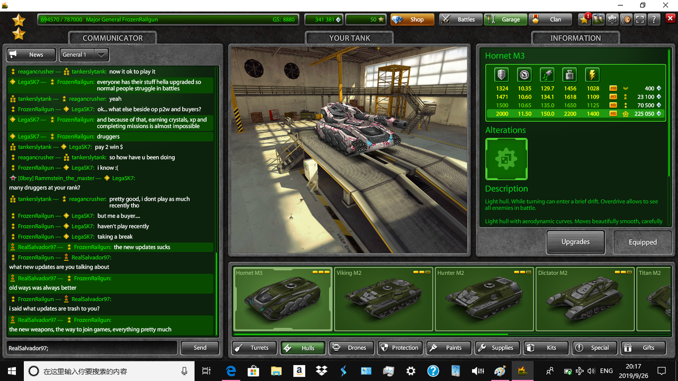Open the ENG input language selector
The image size is (678, 381).
(606, 370)
